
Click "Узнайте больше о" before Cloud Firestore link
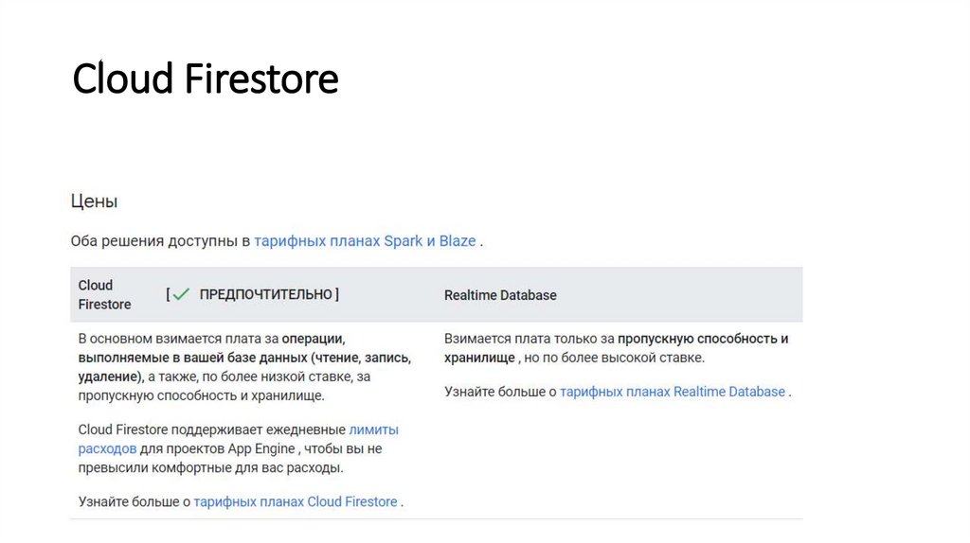pos(134,501)
